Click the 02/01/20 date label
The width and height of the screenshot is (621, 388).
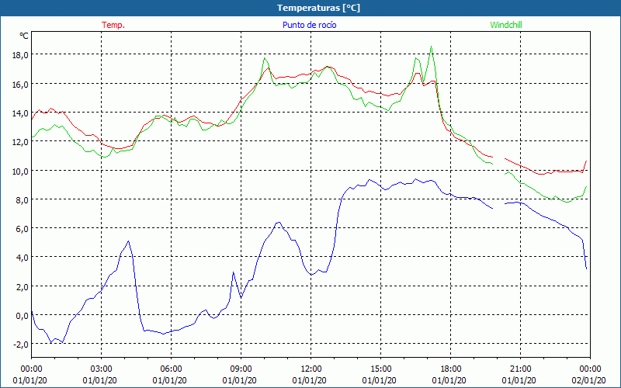(x=588, y=381)
